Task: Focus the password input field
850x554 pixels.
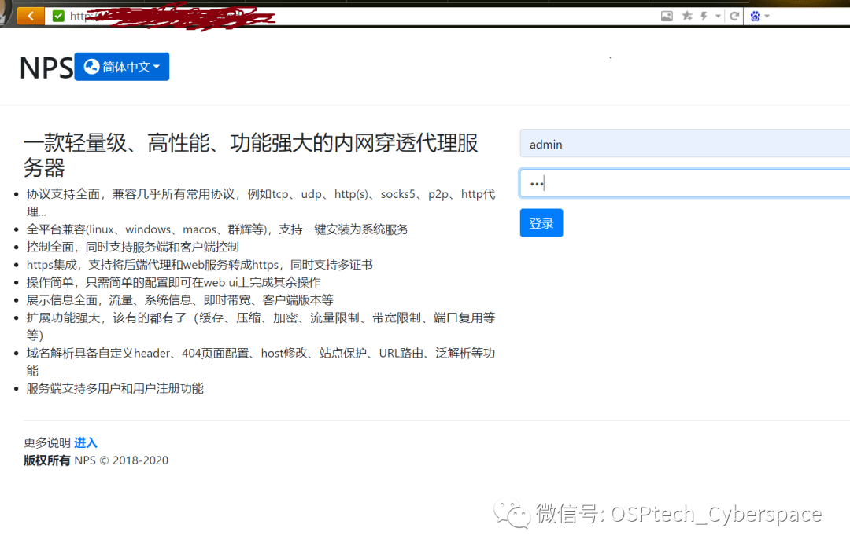Action: pos(685,183)
